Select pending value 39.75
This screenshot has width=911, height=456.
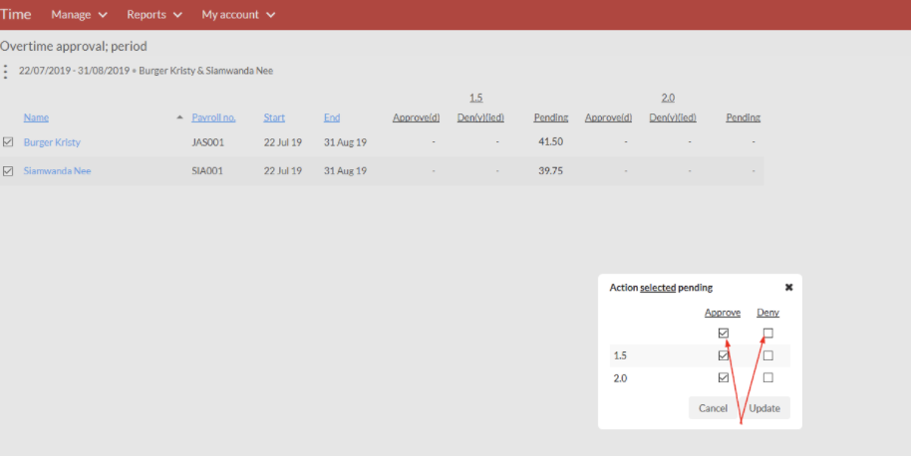pos(550,170)
